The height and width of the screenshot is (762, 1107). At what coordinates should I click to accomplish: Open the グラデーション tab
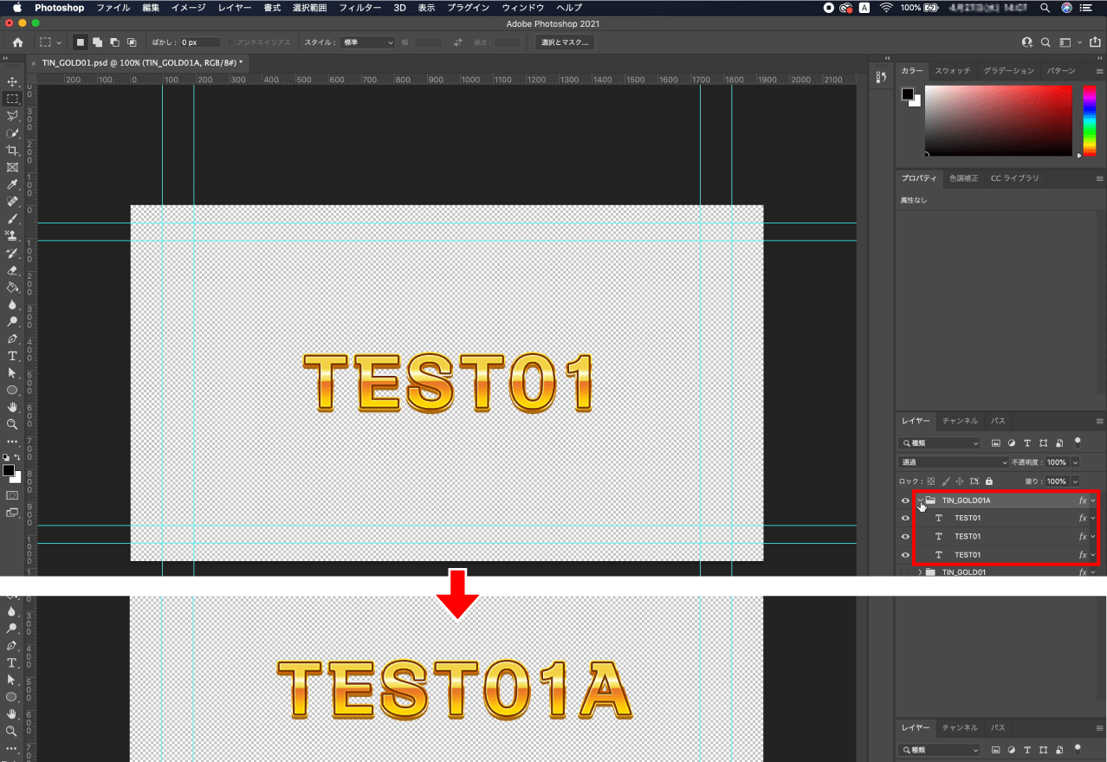coord(1008,70)
